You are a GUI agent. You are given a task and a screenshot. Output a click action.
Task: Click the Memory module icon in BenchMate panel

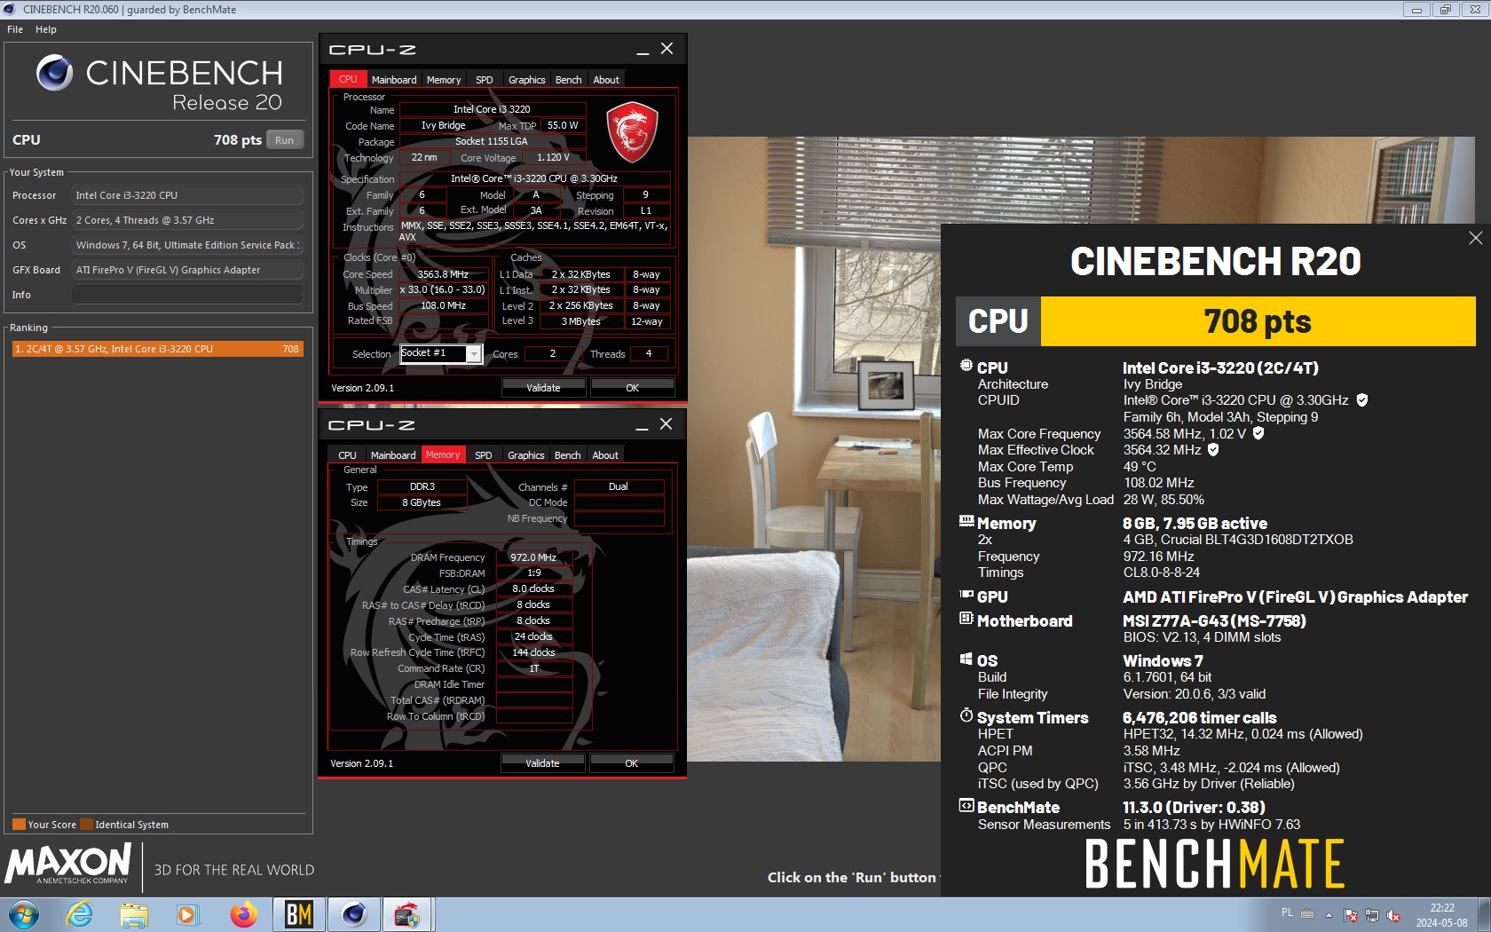966,522
